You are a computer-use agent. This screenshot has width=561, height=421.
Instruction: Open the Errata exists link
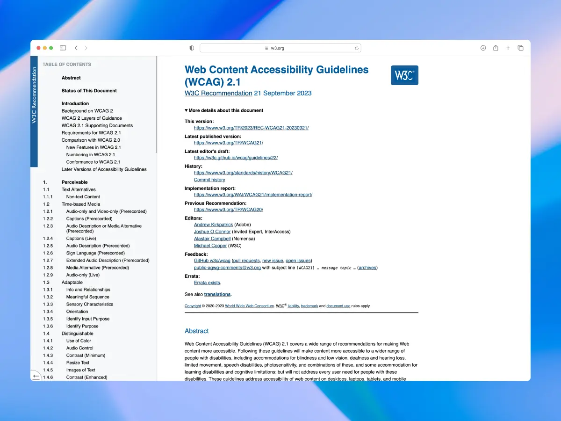(207, 283)
